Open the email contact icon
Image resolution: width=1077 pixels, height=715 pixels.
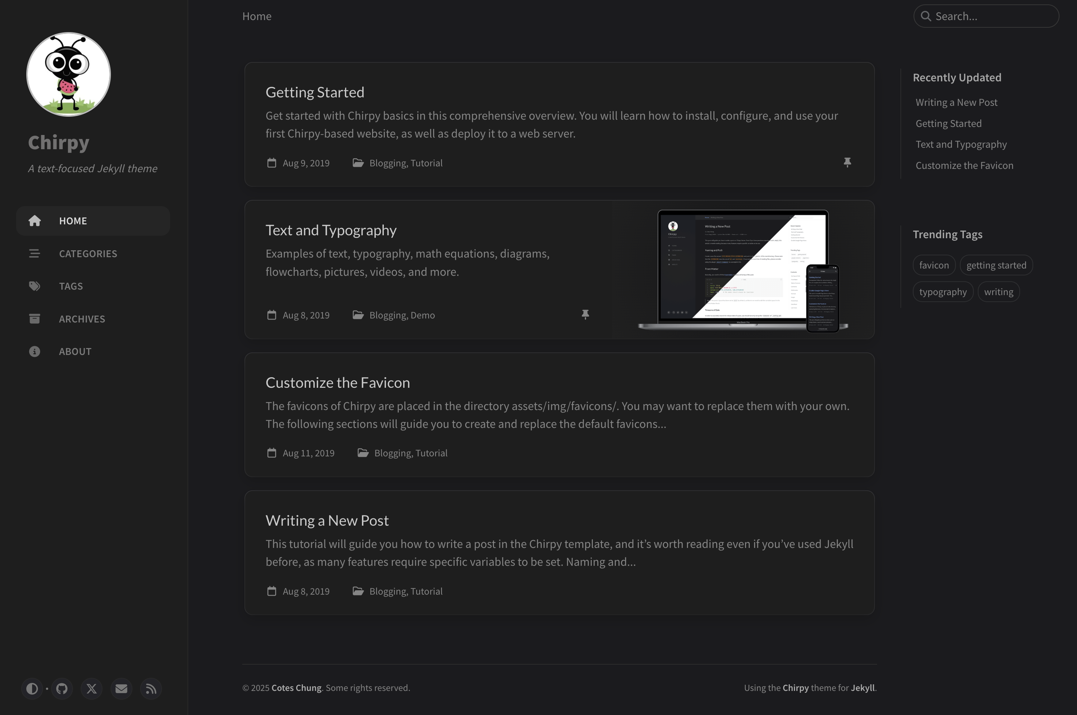pyautogui.click(x=121, y=689)
